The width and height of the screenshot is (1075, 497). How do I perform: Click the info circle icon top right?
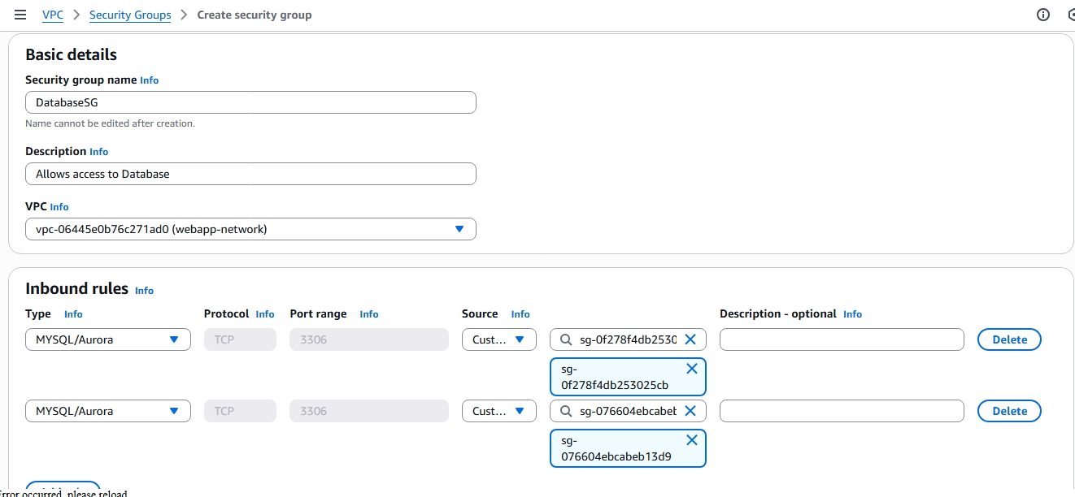pos(1042,14)
